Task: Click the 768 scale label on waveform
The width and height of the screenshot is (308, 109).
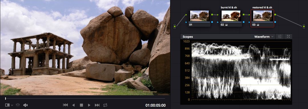Action: (187, 56)
